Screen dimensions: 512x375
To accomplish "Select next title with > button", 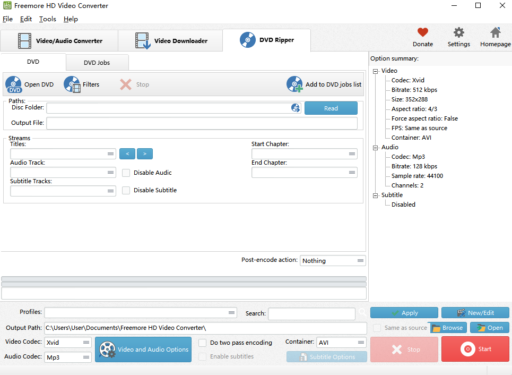I will 145,154.
